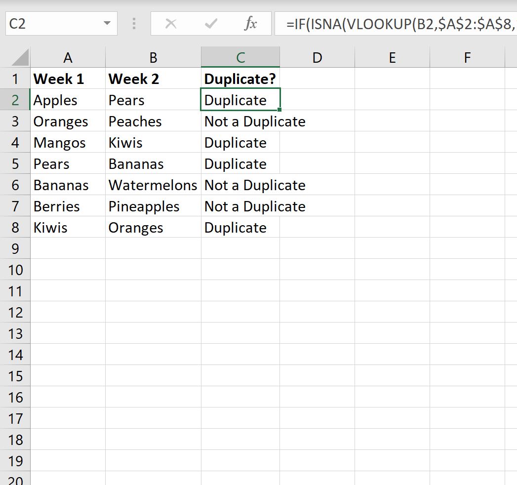Select column header F
Screen dimensions: 517x485
[x=467, y=57]
